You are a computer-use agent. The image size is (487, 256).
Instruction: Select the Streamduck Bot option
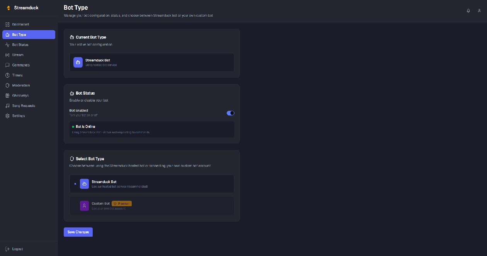click(x=151, y=183)
